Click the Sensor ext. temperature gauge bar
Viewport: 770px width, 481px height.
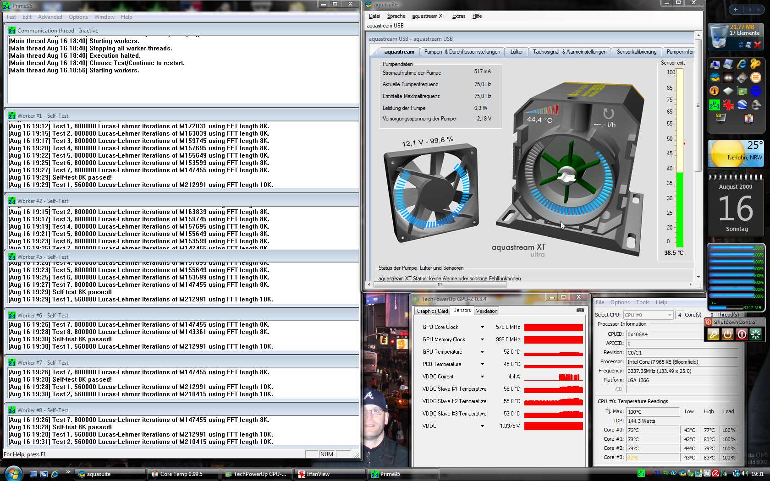(680, 158)
